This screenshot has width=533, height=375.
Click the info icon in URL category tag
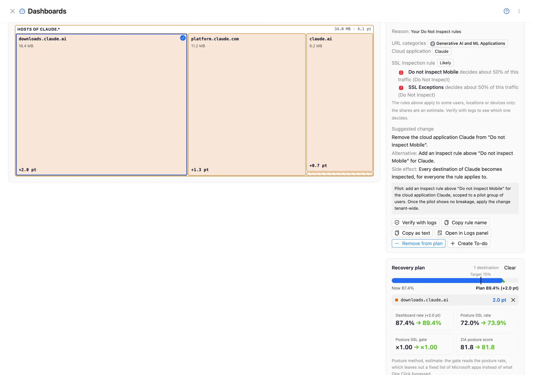coord(433,44)
